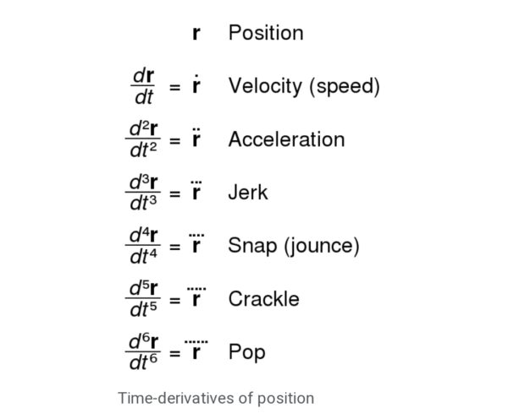Click the "Time-derivatives of position" caption

click(x=216, y=397)
